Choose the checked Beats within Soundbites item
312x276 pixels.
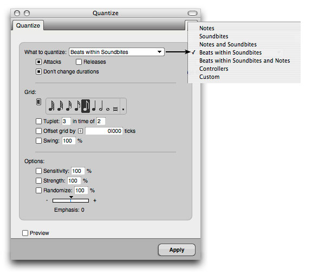pyautogui.click(x=230, y=52)
